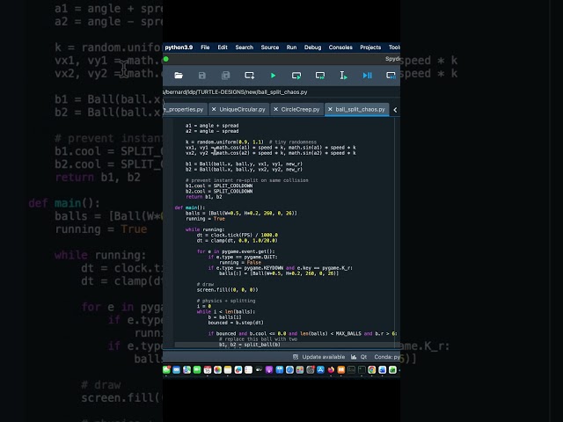Click the Debug cell toolbar icon

point(391,76)
